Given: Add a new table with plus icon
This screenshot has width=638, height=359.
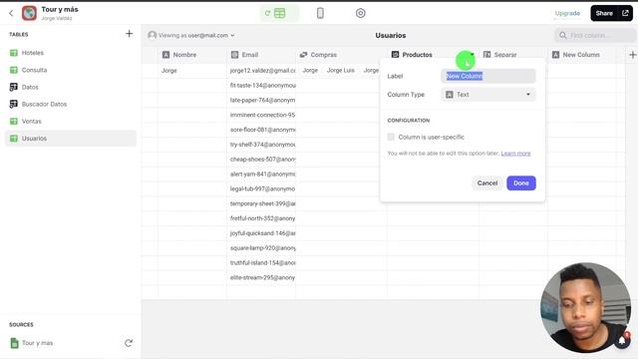Looking at the screenshot, I should click(x=129, y=34).
